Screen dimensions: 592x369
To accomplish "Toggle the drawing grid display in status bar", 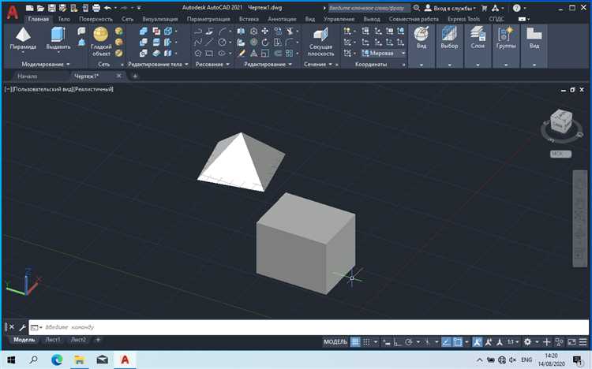I will (x=355, y=342).
